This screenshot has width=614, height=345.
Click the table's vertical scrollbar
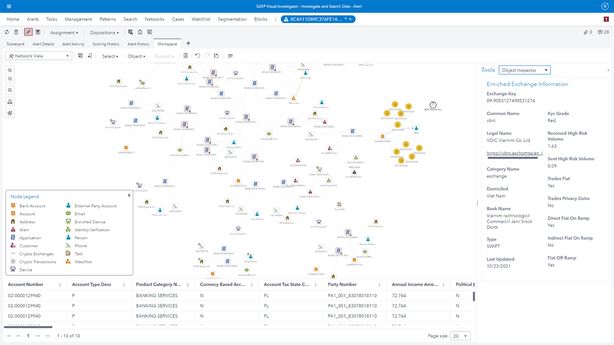pos(474,296)
